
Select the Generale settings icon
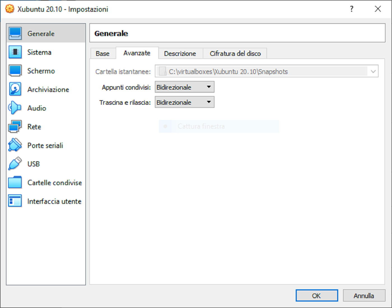point(15,33)
